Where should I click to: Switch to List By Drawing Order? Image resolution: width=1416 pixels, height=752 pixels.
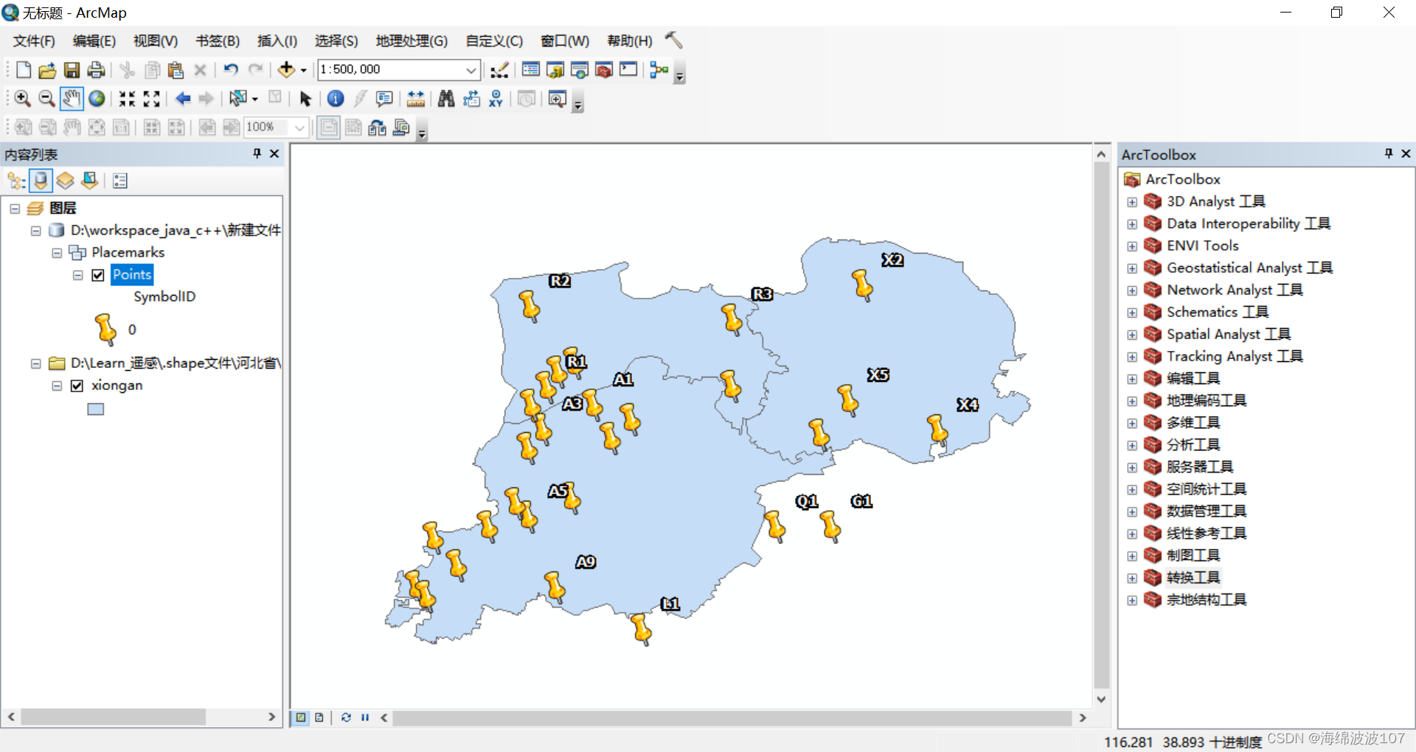pos(16,181)
